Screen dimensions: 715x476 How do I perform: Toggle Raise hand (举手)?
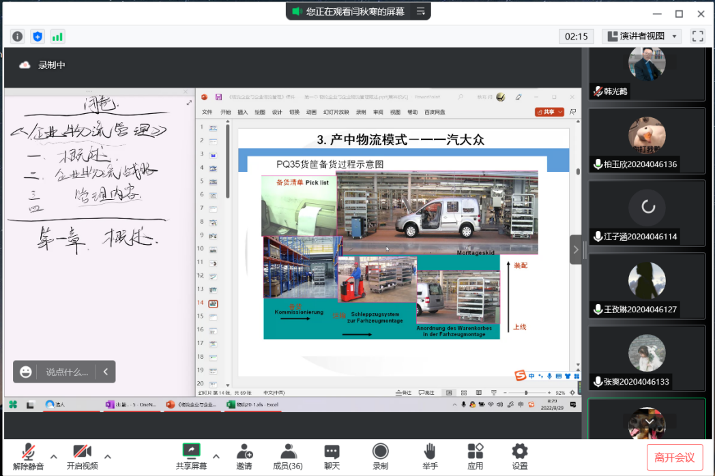(429, 456)
